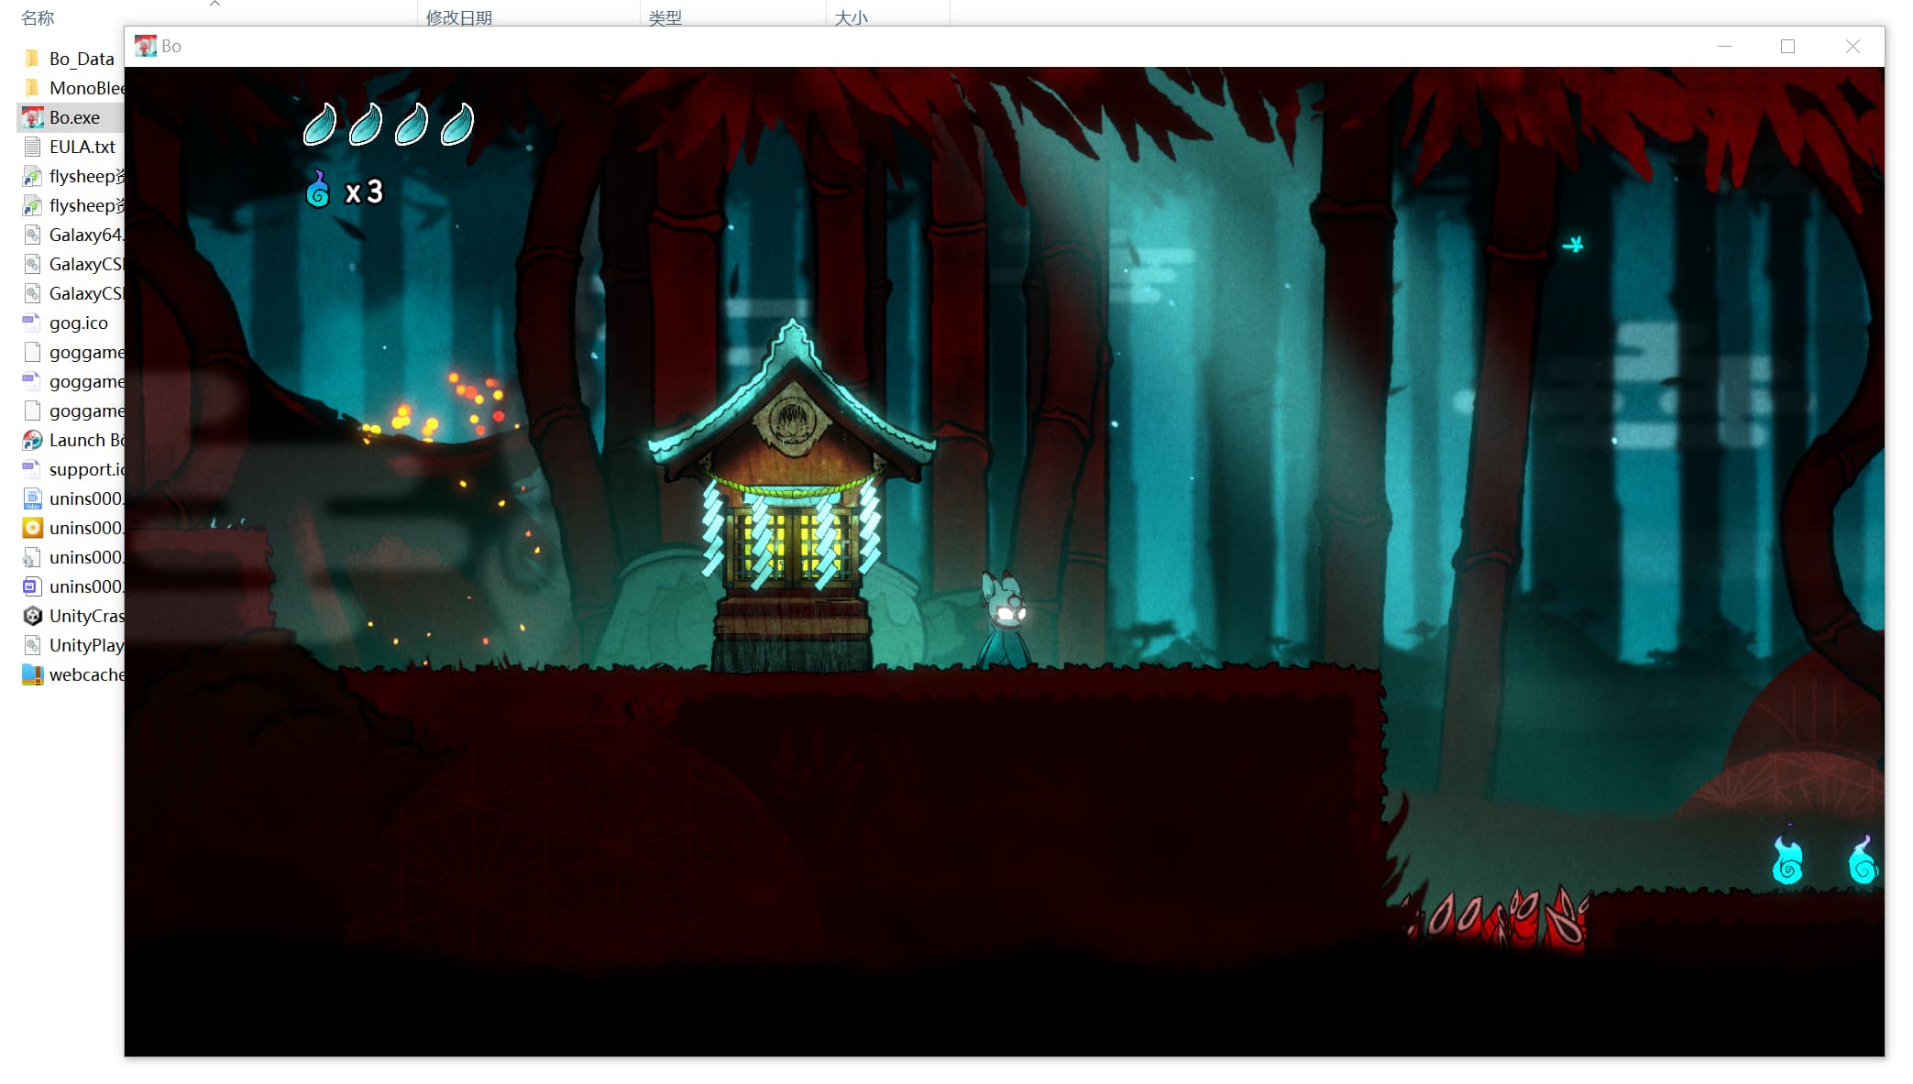Select the webcache archive icon
Image resolution: width=1913 pixels, height=1084 pixels.
[32, 674]
